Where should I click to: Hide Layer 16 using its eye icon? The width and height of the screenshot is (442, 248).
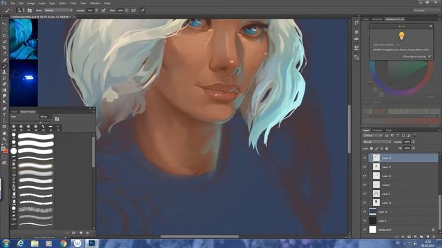365,176
